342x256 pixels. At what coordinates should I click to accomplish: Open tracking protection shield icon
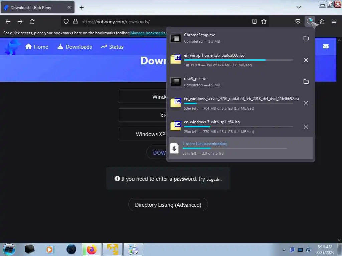pyautogui.click(x=66, y=22)
